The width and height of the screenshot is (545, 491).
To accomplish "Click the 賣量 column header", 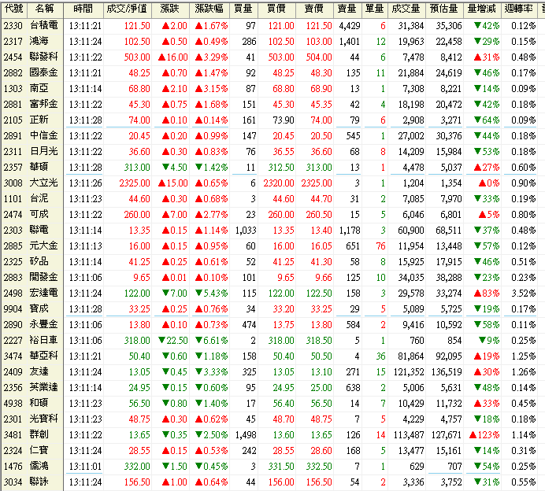I will (x=347, y=9).
